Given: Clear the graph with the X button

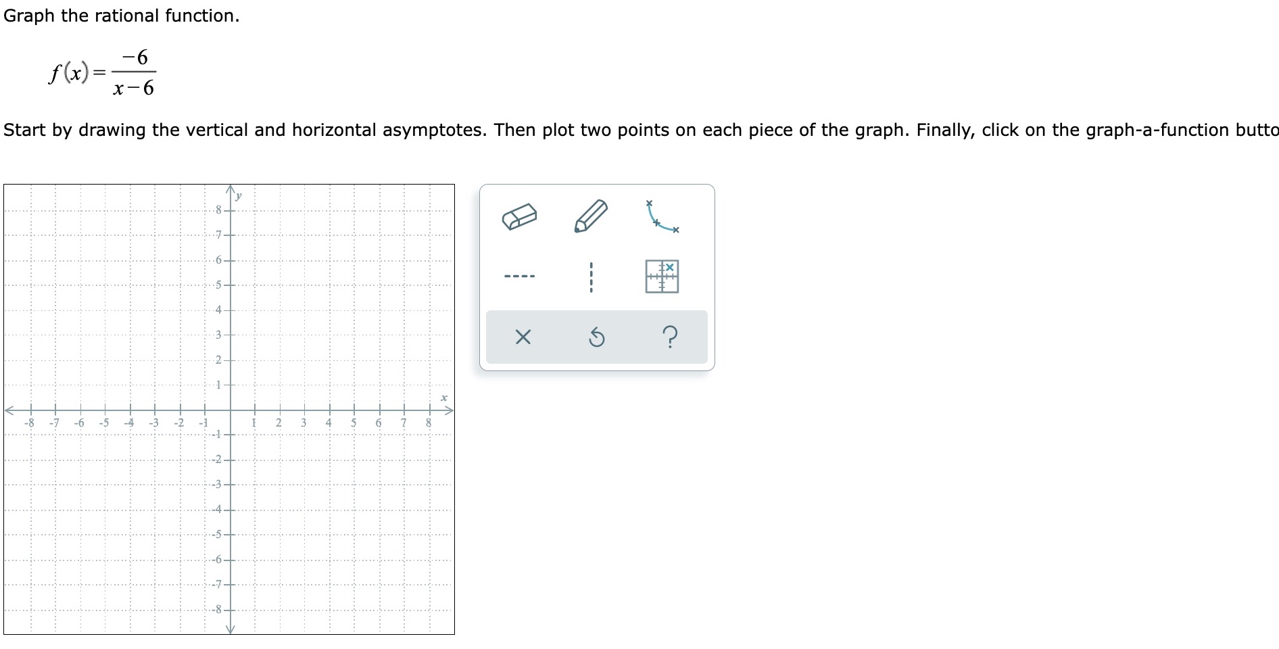Looking at the screenshot, I should tap(524, 337).
